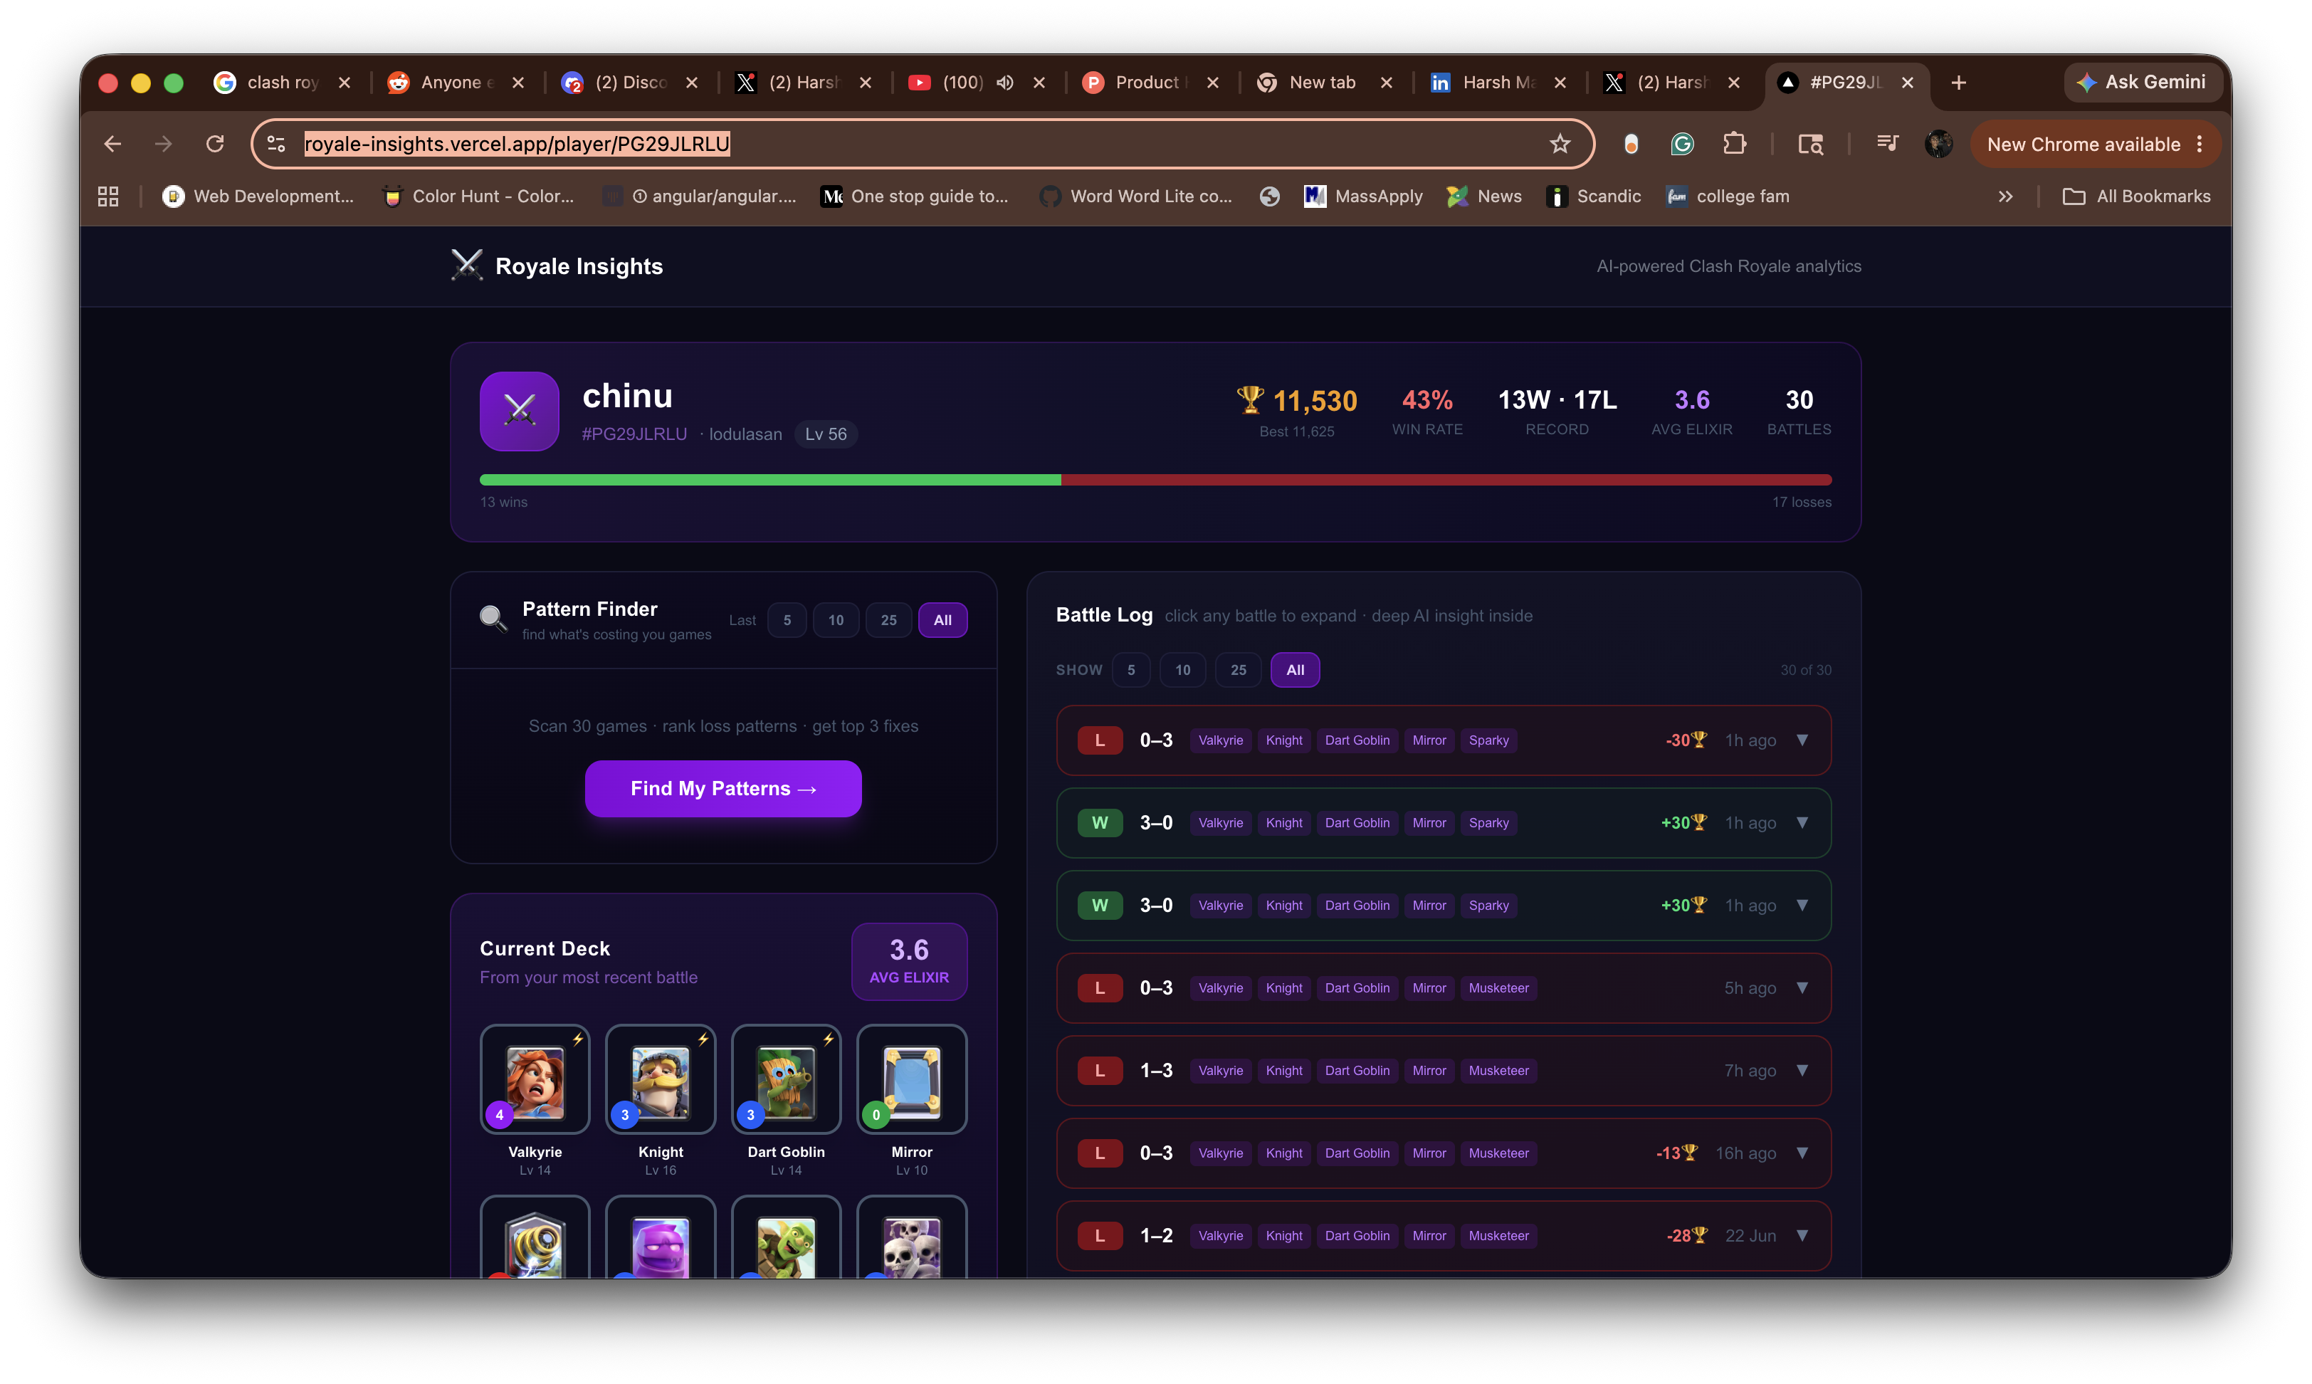Open the News bookmark
The image size is (2312, 1384).
click(x=1484, y=196)
